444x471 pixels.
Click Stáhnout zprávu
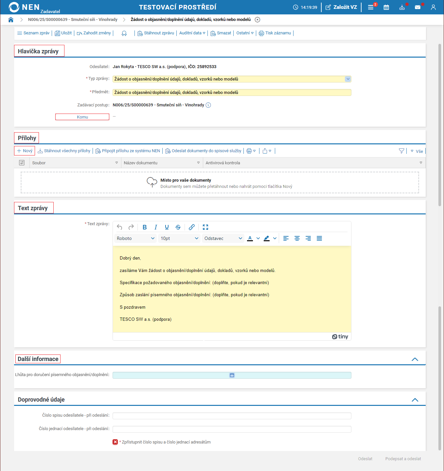point(156,33)
